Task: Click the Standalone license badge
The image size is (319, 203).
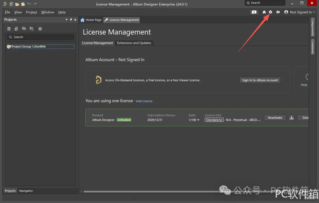Action: 214,120
